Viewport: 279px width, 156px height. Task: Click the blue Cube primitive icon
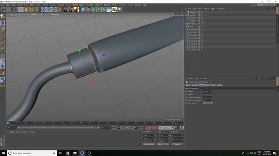(83, 10)
